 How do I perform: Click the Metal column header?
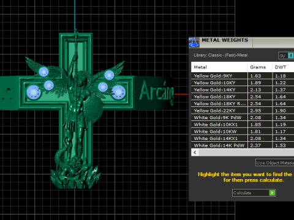(219, 67)
